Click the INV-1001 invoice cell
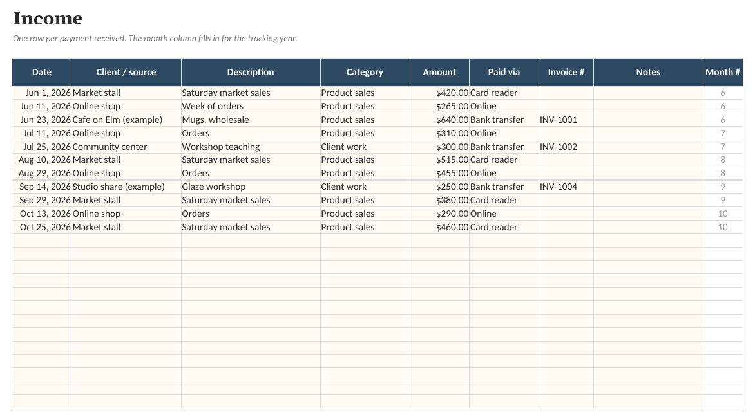The image size is (755, 420). [x=566, y=120]
